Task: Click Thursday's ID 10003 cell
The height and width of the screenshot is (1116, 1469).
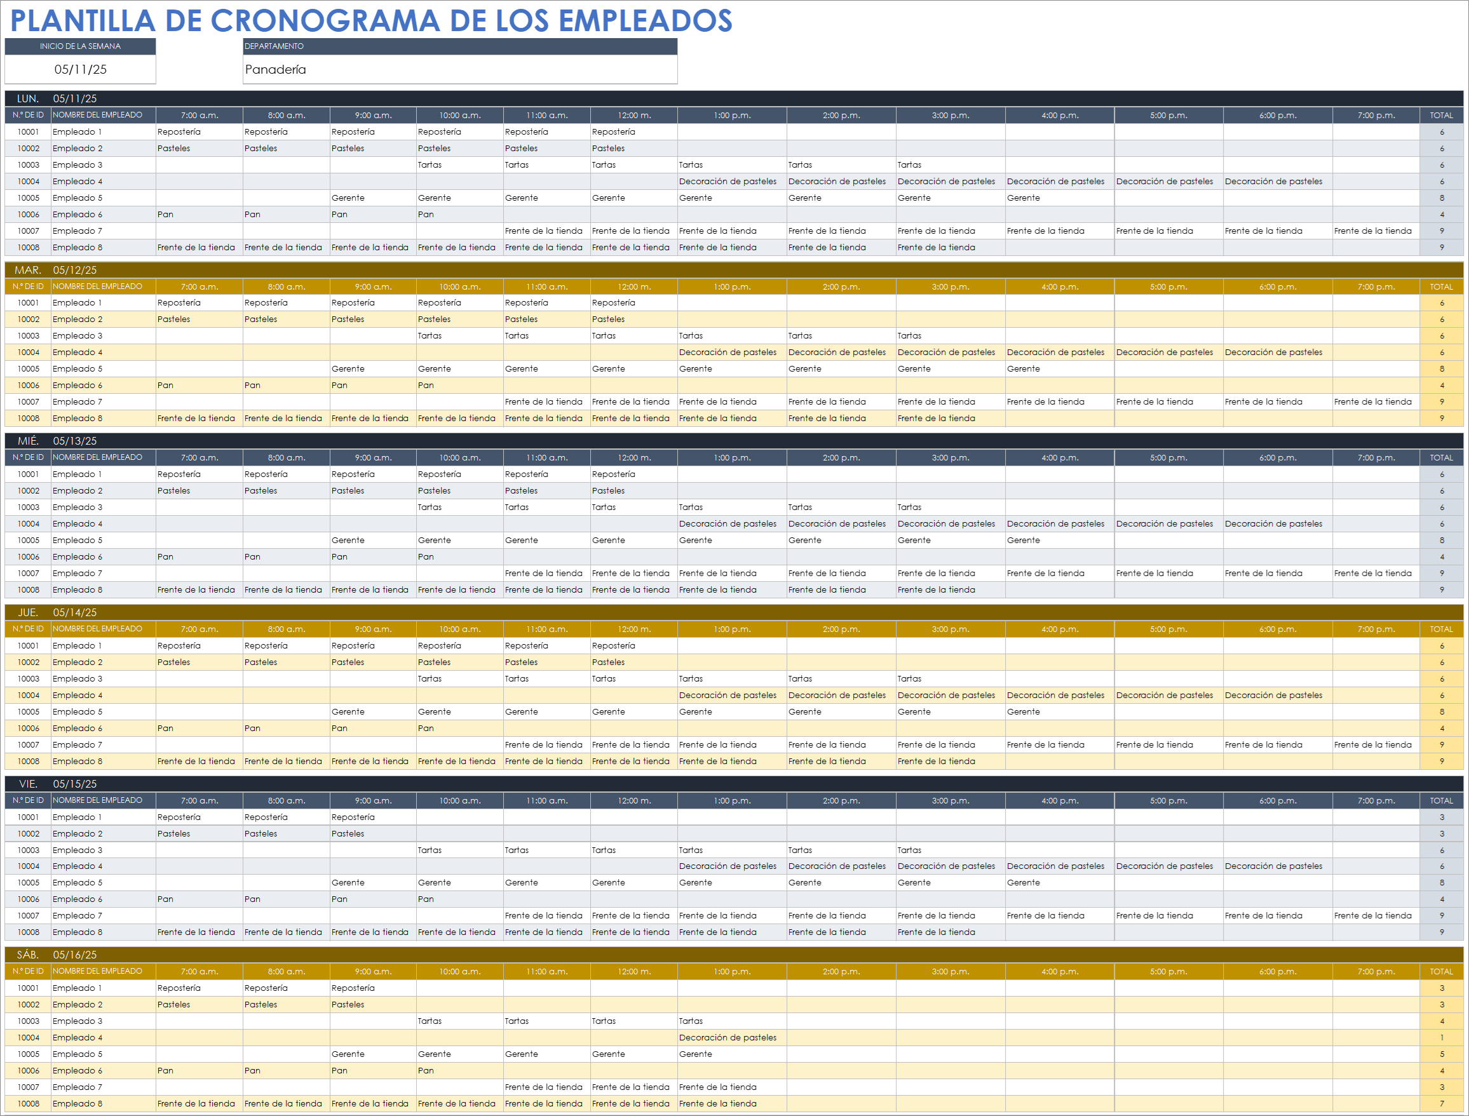Action: click(x=28, y=679)
